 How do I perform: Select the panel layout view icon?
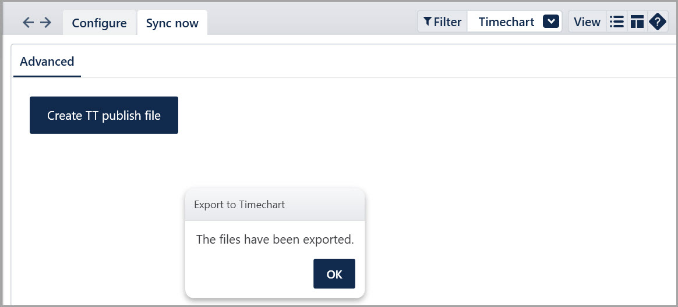point(637,22)
